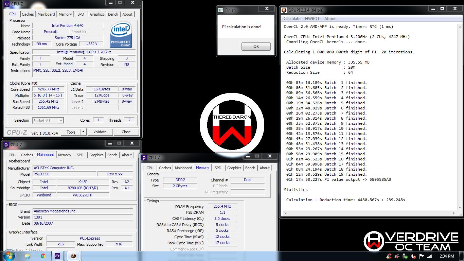Click the Close button in CPU-Z
464x261 pixels.
126,132
